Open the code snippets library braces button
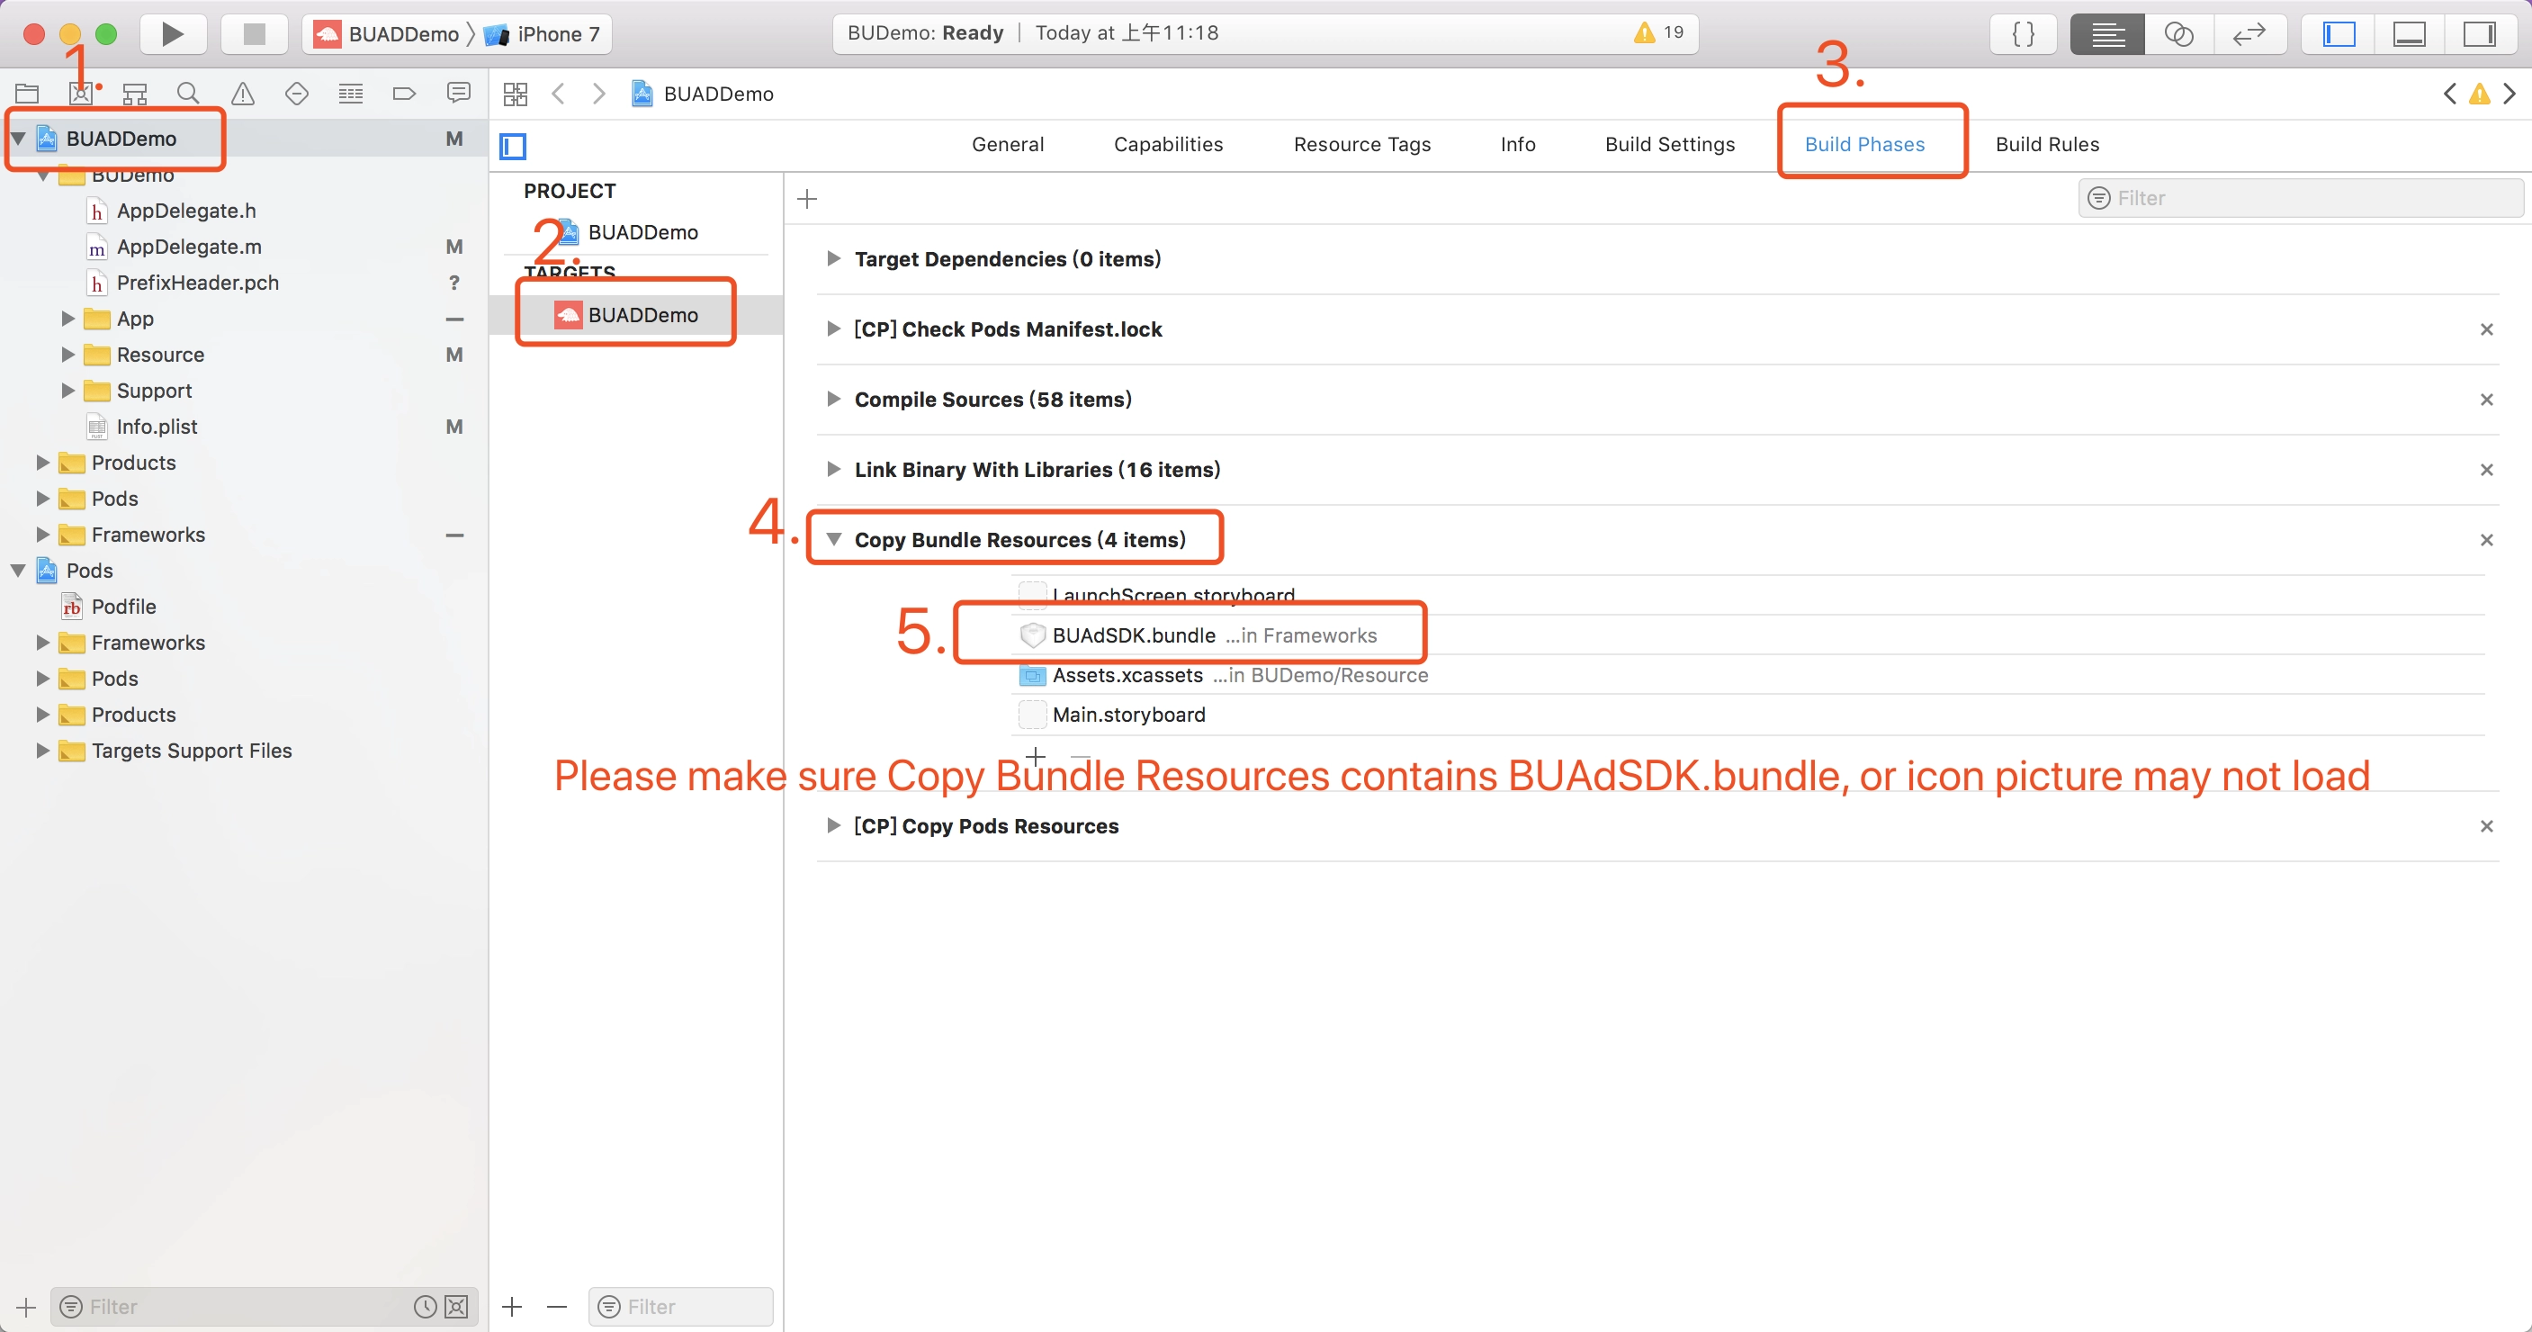This screenshot has width=2532, height=1332. point(2024,33)
